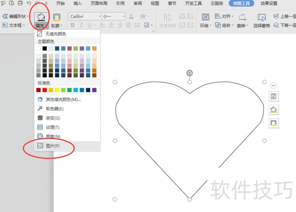Expand the paragraph settings launcher

pos(153,31)
